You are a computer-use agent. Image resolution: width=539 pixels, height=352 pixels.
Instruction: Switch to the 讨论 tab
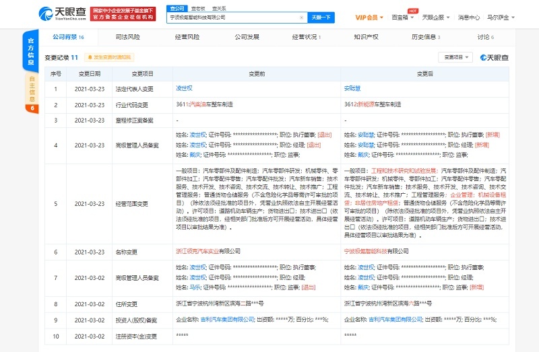coord(485,37)
